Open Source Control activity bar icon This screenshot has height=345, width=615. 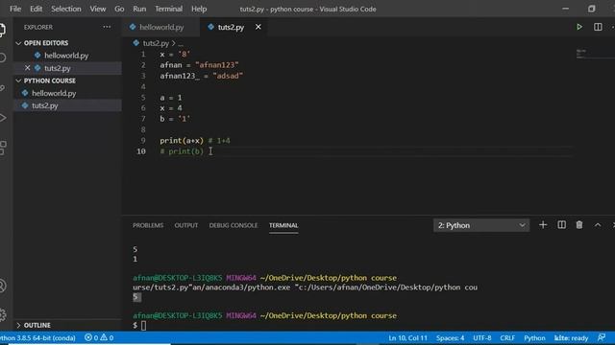tap(2, 88)
